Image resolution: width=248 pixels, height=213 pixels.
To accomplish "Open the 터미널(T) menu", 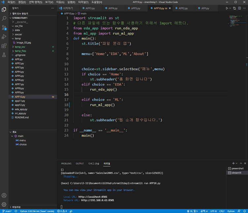I will [x=83, y=2].
